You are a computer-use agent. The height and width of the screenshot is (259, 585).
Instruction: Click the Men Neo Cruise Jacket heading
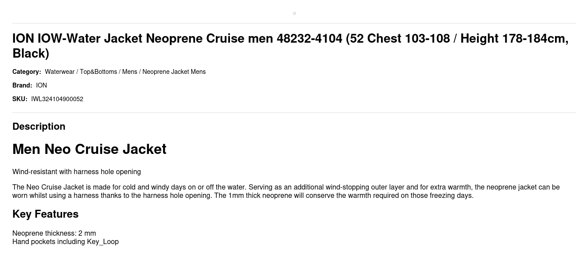pyautogui.click(x=89, y=149)
